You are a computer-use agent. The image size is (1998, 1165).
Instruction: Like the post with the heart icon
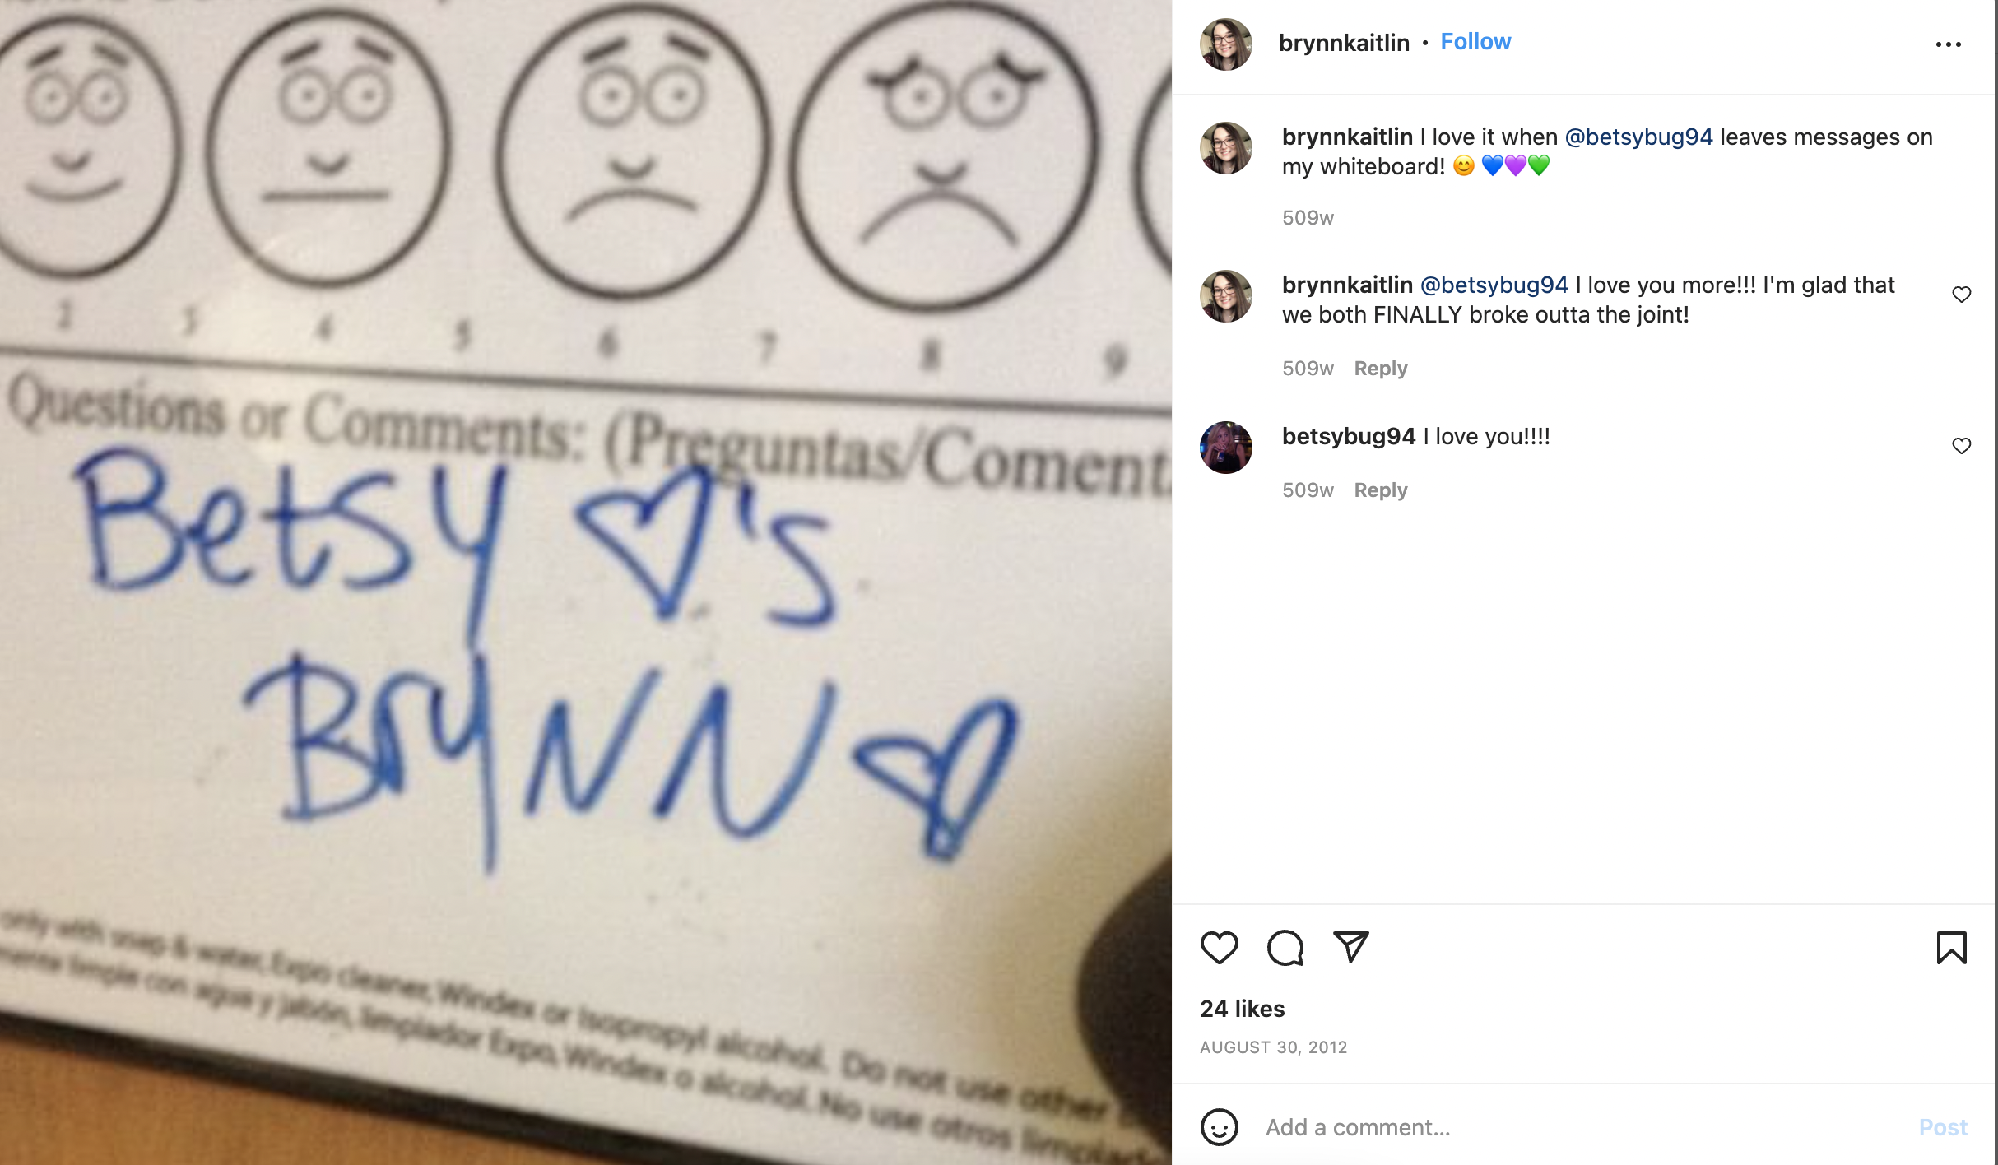coord(1219,948)
